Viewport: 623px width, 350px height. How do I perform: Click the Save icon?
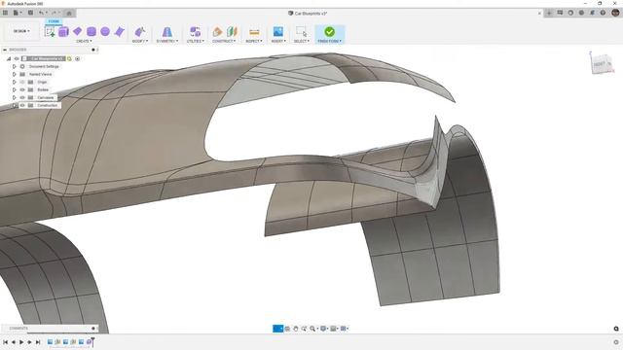click(30, 13)
